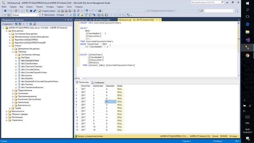The height and width of the screenshot is (143, 254).
Task: Open the Файл menu
Action: pos(4,7)
